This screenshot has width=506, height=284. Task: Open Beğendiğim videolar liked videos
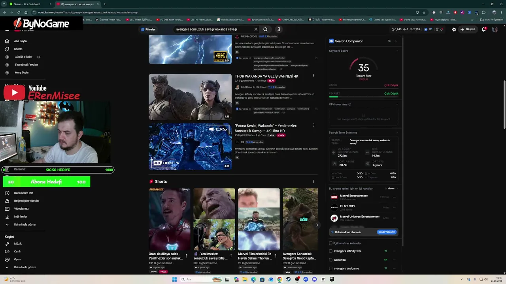pyautogui.click(x=26, y=201)
